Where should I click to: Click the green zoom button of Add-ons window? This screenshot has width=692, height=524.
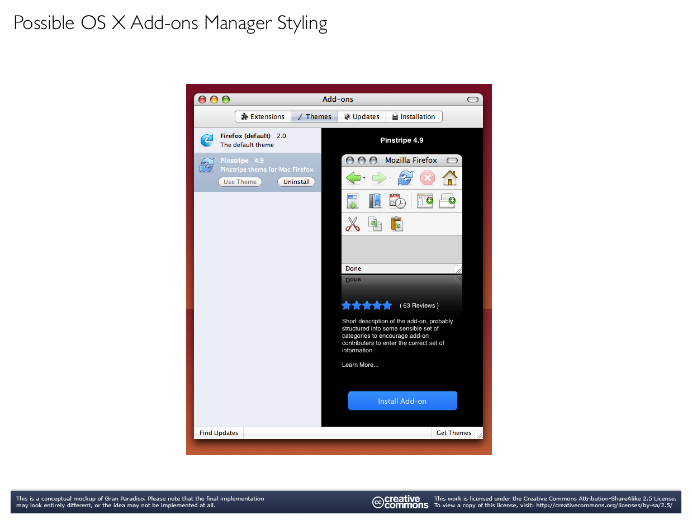[x=226, y=100]
